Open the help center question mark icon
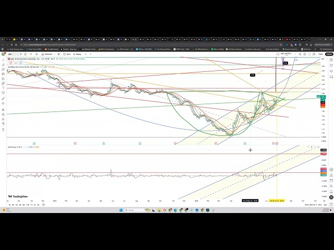Image resolution: width=334 pixels, height=250 pixels. (331, 204)
